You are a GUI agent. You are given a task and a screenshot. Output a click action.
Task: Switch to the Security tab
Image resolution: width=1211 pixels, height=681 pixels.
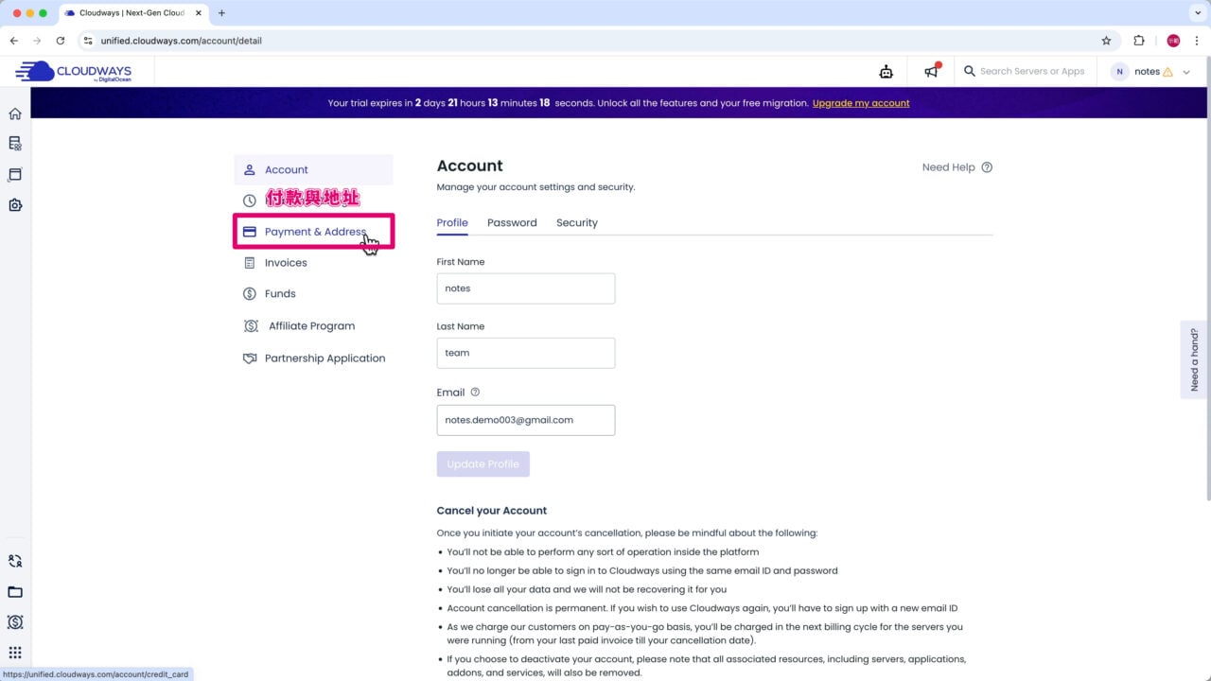coord(576,223)
